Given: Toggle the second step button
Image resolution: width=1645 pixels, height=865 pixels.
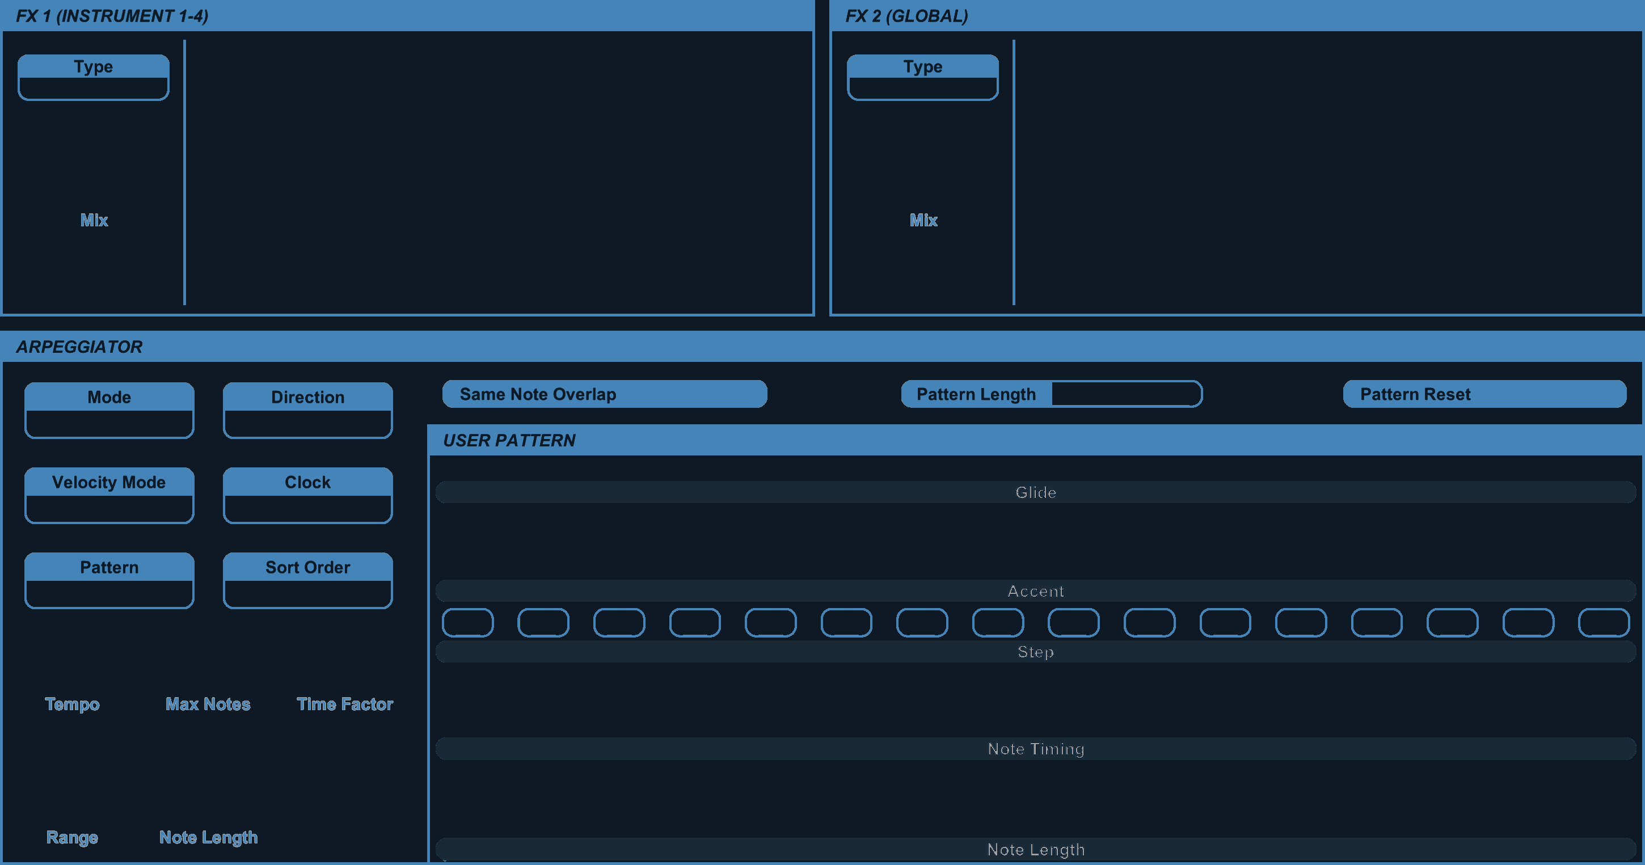Looking at the screenshot, I should [x=543, y=622].
